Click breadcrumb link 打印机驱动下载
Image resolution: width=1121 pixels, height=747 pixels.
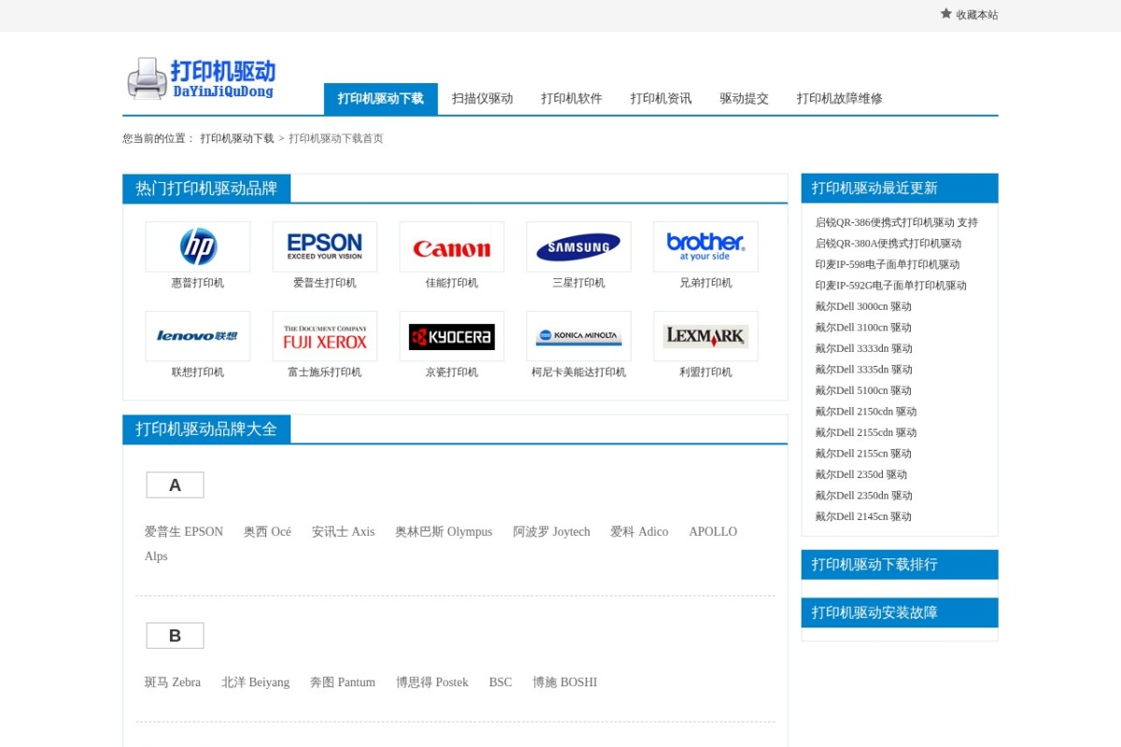click(237, 138)
